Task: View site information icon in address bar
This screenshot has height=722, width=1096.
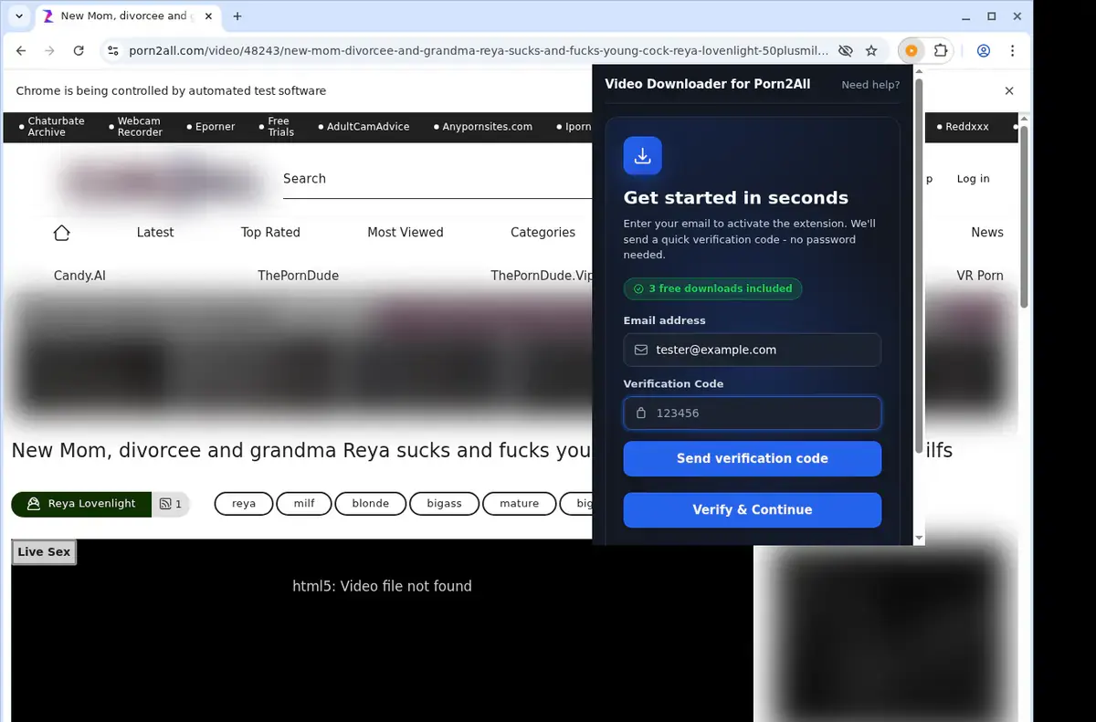Action: point(112,51)
